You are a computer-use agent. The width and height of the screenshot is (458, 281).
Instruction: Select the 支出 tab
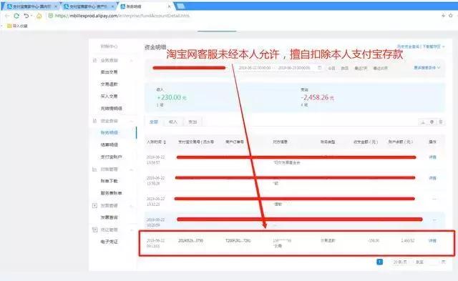pyautogui.click(x=193, y=122)
